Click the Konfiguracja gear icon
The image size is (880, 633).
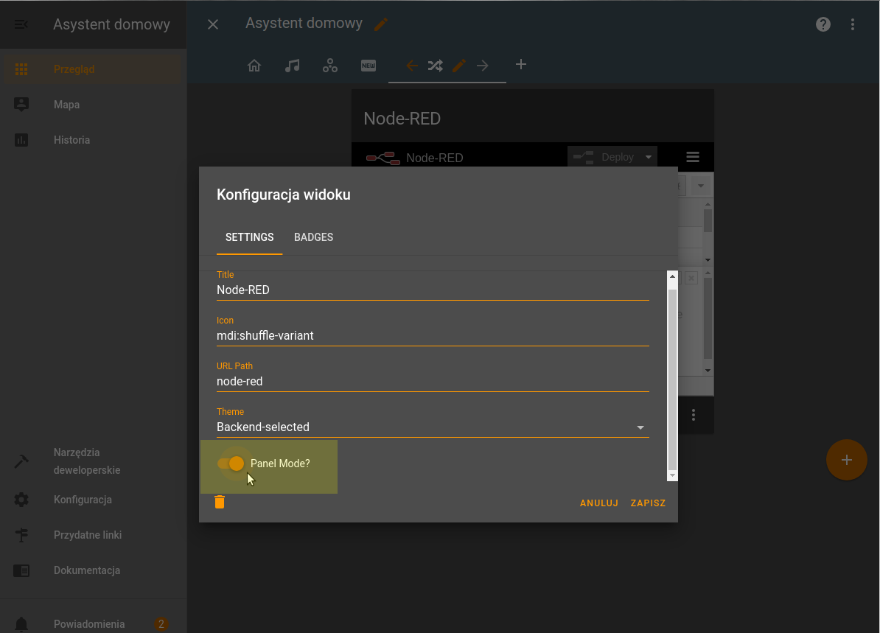click(21, 500)
